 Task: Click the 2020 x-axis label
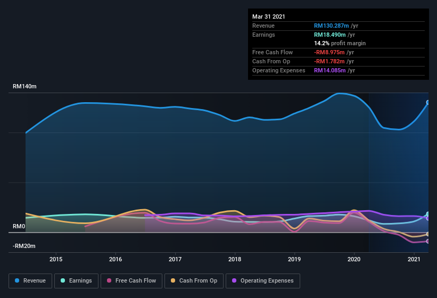coord(354,259)
